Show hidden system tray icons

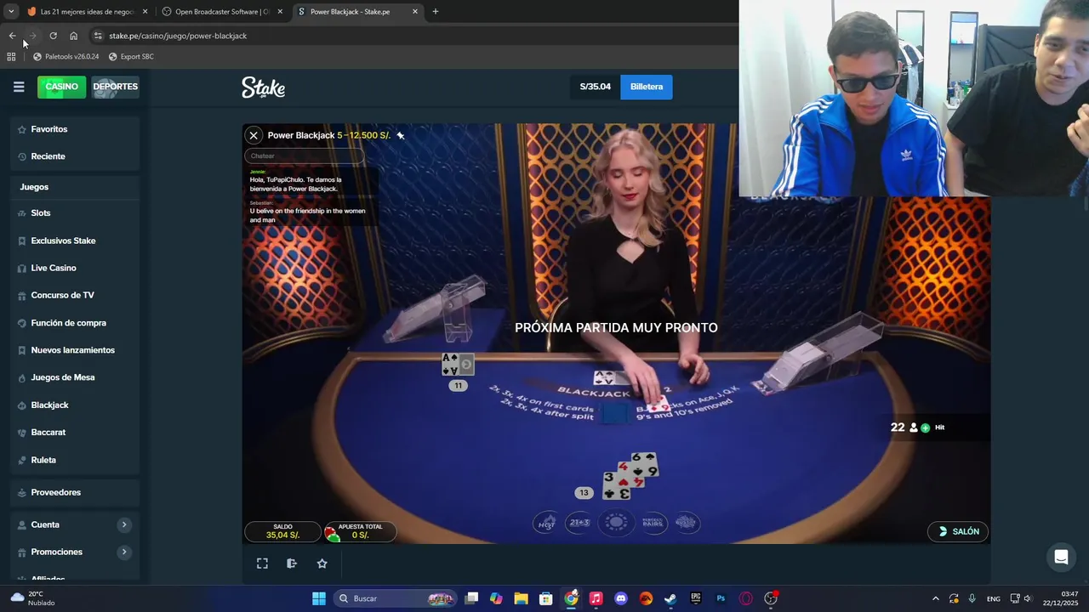(x=936, y=598)
